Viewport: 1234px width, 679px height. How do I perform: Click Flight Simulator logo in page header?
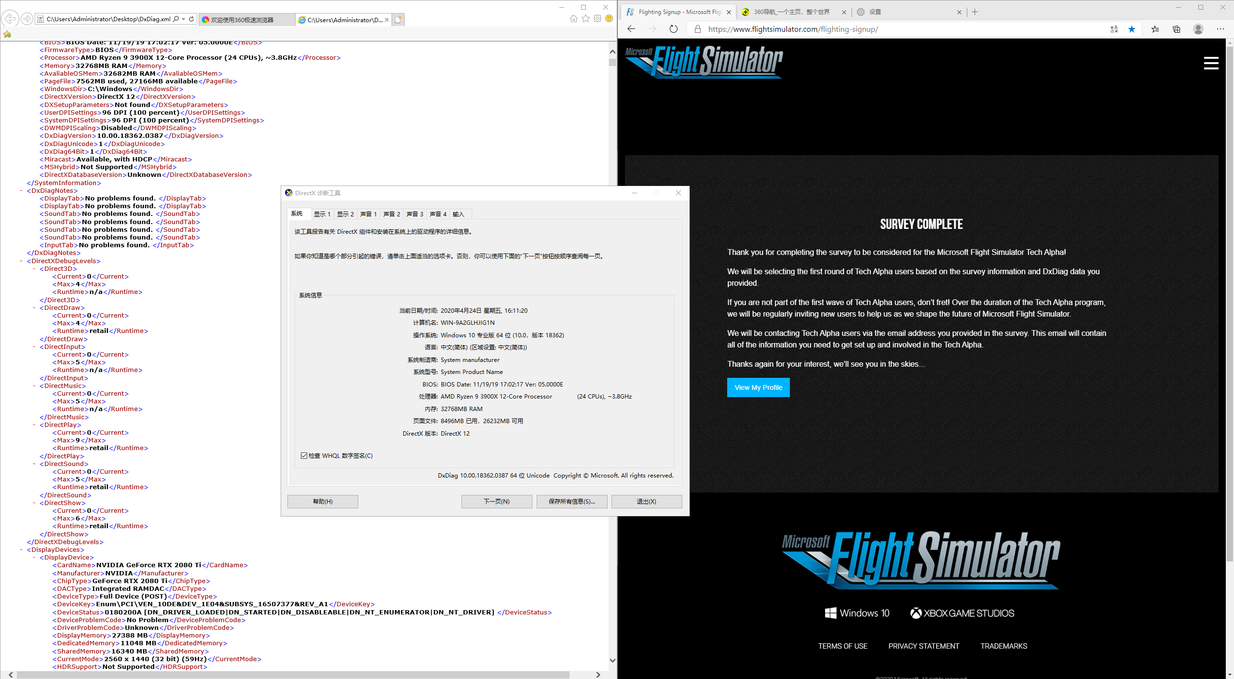point(704,62)
